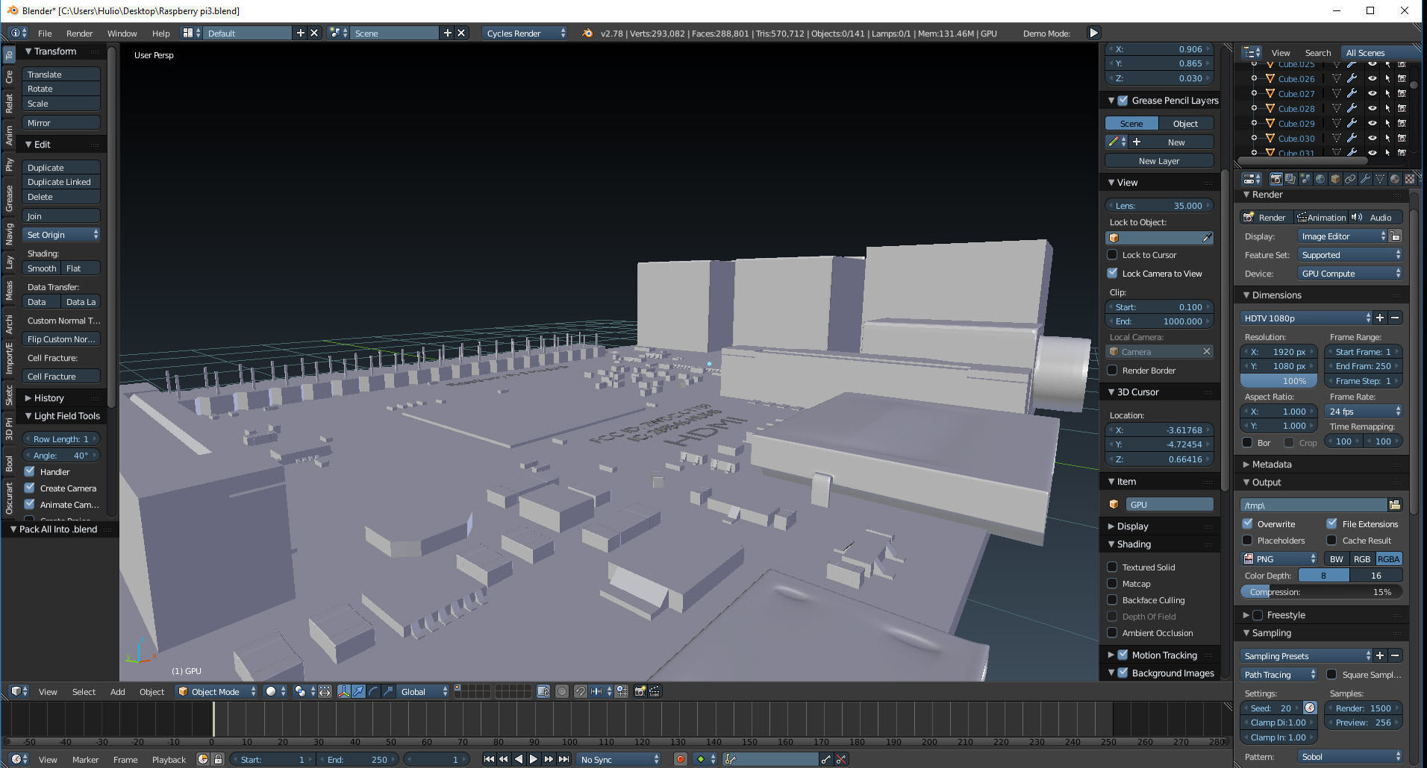The height and width of the screenshot is (768, 1427).
Task: Disable the Lock Camera to View checkbox
Action: (x=1113, y=273)
